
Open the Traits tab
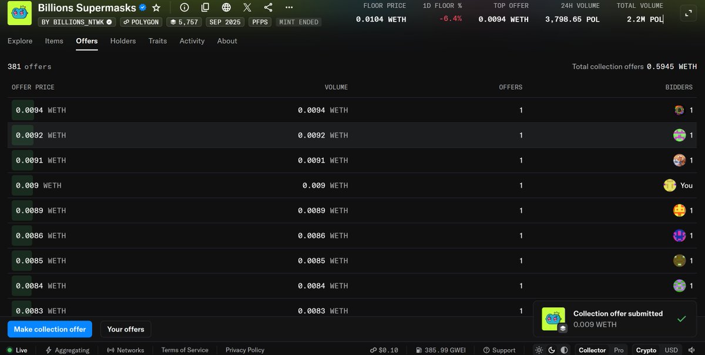click(157, 41)
